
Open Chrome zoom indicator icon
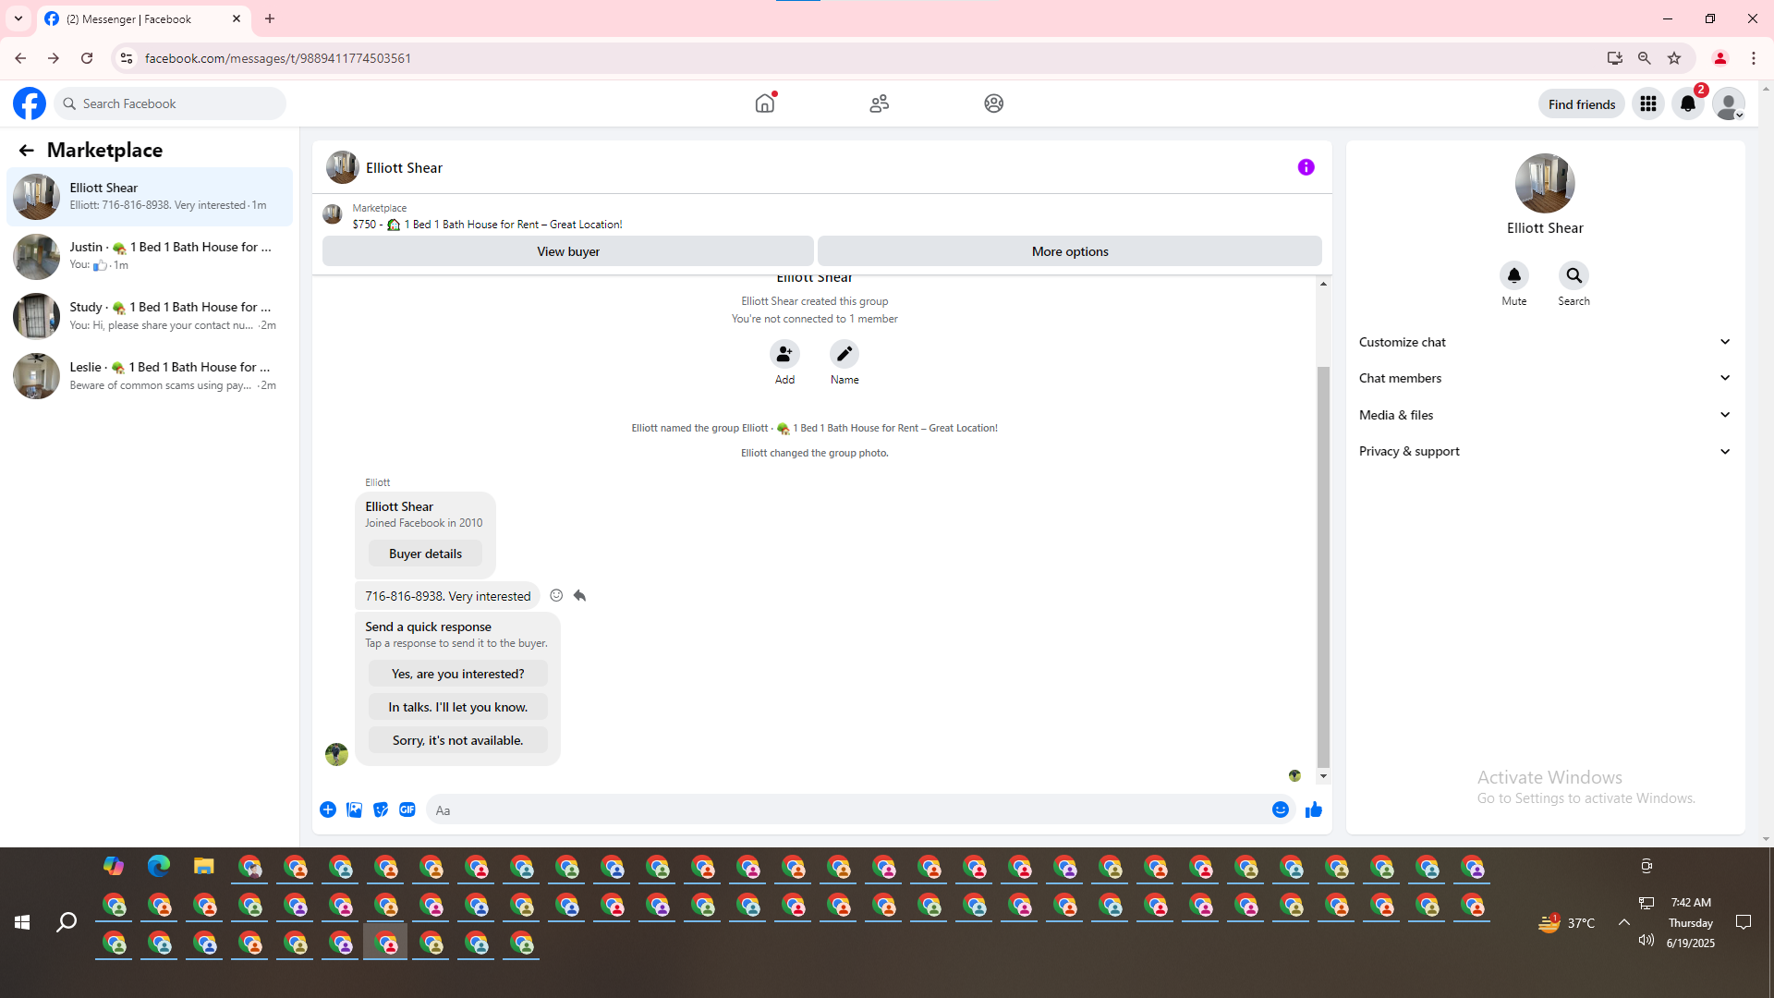pos(1645,58)
